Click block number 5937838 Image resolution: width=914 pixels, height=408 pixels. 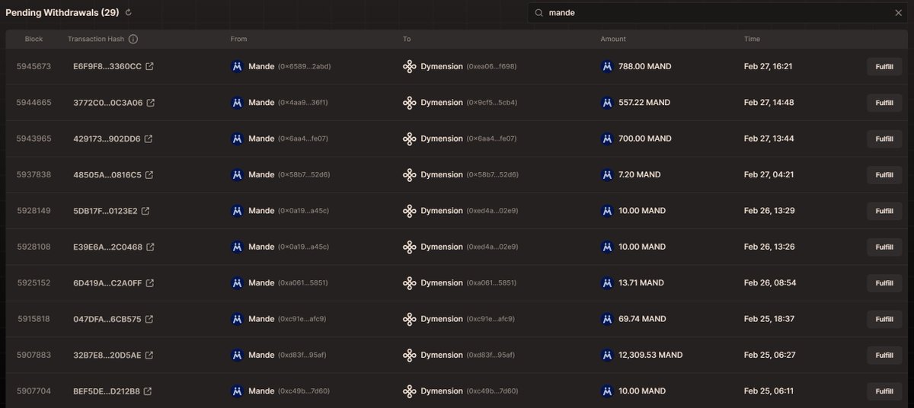(34, 175)
